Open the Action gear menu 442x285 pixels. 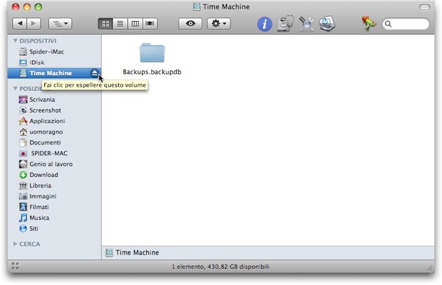click(x=219, y=24)
